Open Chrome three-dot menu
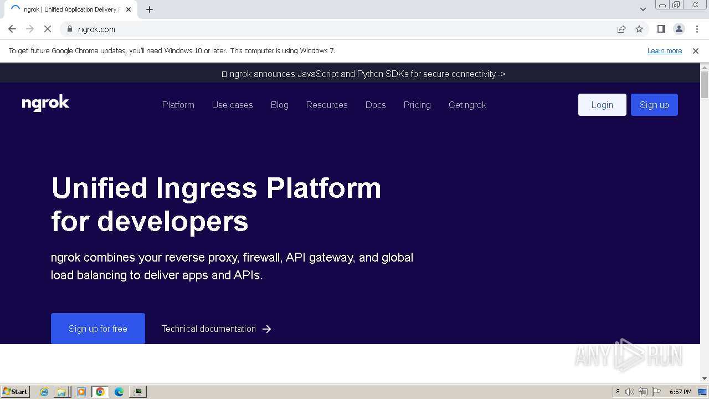The width and height of the screenshot is (709, 399). point(697,29)
